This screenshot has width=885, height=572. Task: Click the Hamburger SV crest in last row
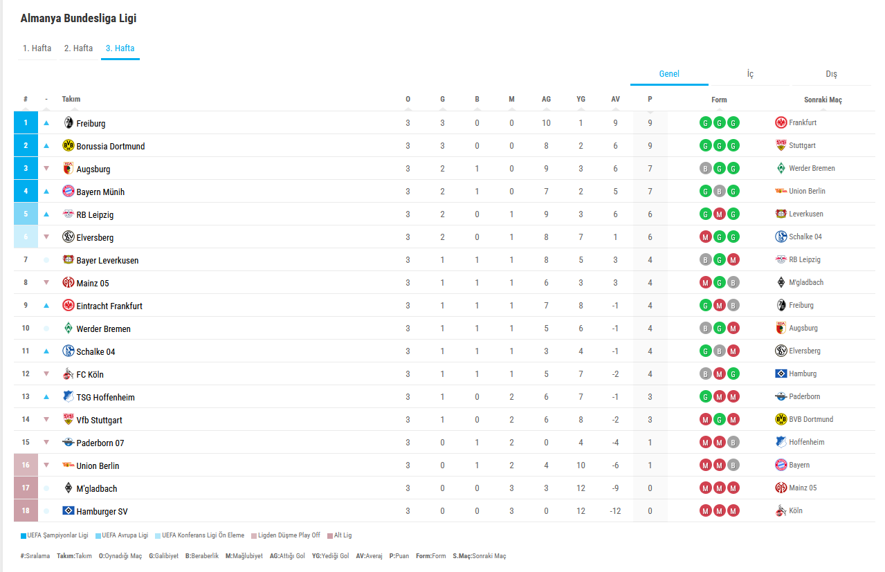[x=68, y=510]
